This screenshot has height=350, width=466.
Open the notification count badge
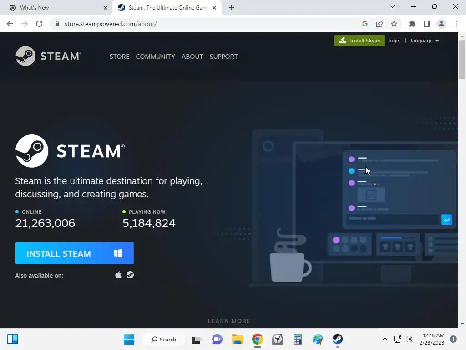coord(453,339)
